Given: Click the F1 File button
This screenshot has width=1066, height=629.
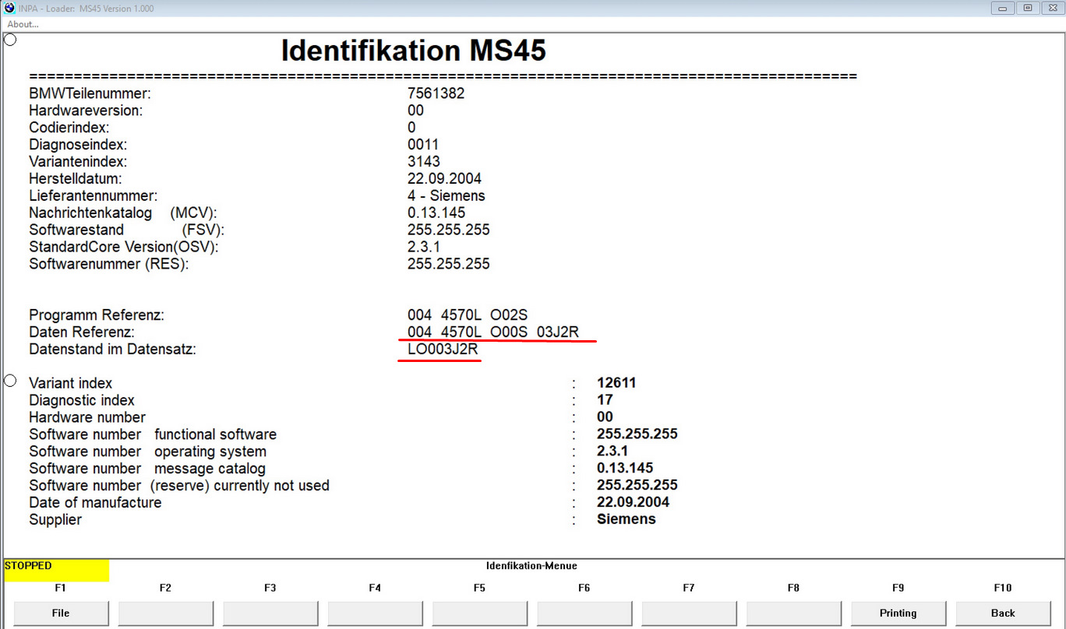Looking at the screenshot, I should click(x=61, y=613).
